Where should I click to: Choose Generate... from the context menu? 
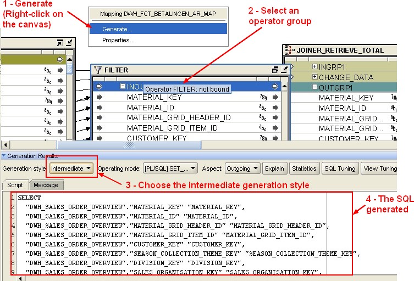coord(158,29)
